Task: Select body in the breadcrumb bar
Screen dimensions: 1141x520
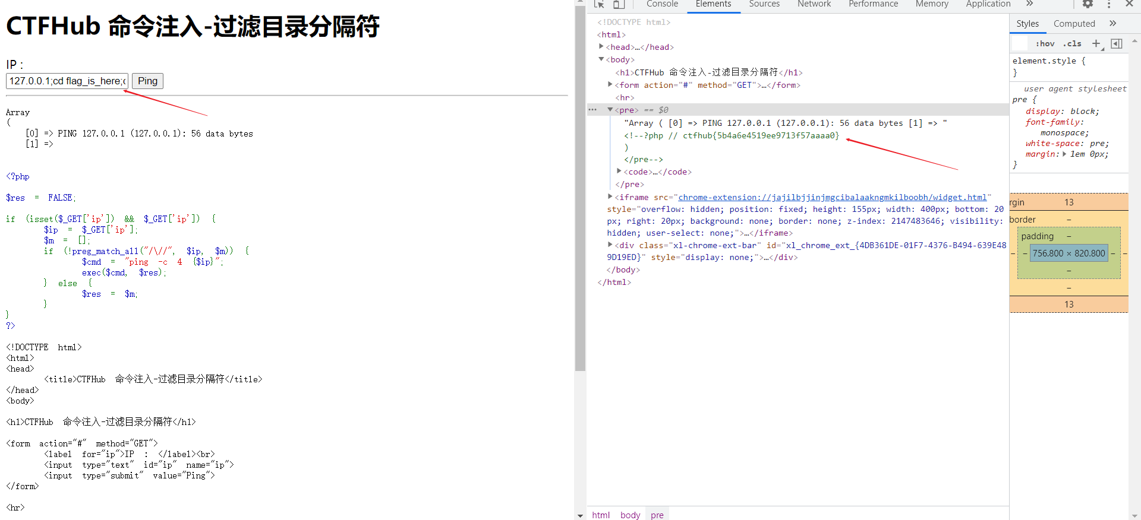Action: click(x=630, y=515)
